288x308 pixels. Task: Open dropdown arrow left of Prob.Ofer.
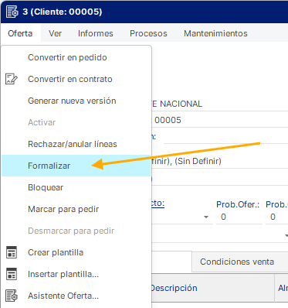206,217
